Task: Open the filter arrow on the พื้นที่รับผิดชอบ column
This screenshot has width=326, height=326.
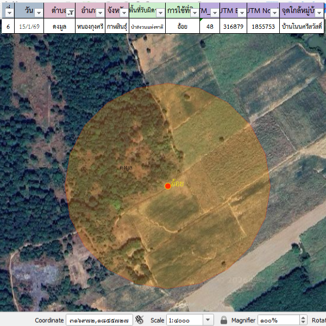Action: (x=161, y=12)
